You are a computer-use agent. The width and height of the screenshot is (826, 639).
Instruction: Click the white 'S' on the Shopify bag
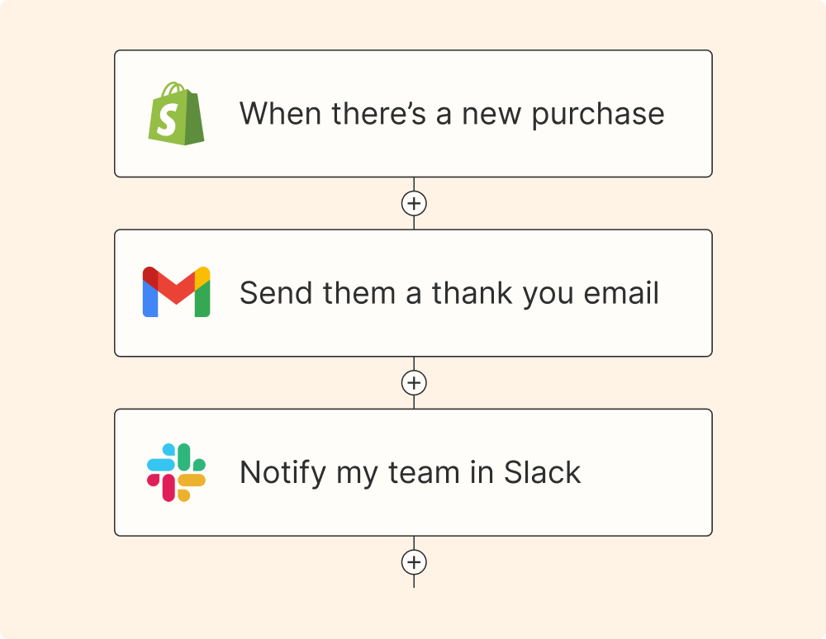pos(168,119)
